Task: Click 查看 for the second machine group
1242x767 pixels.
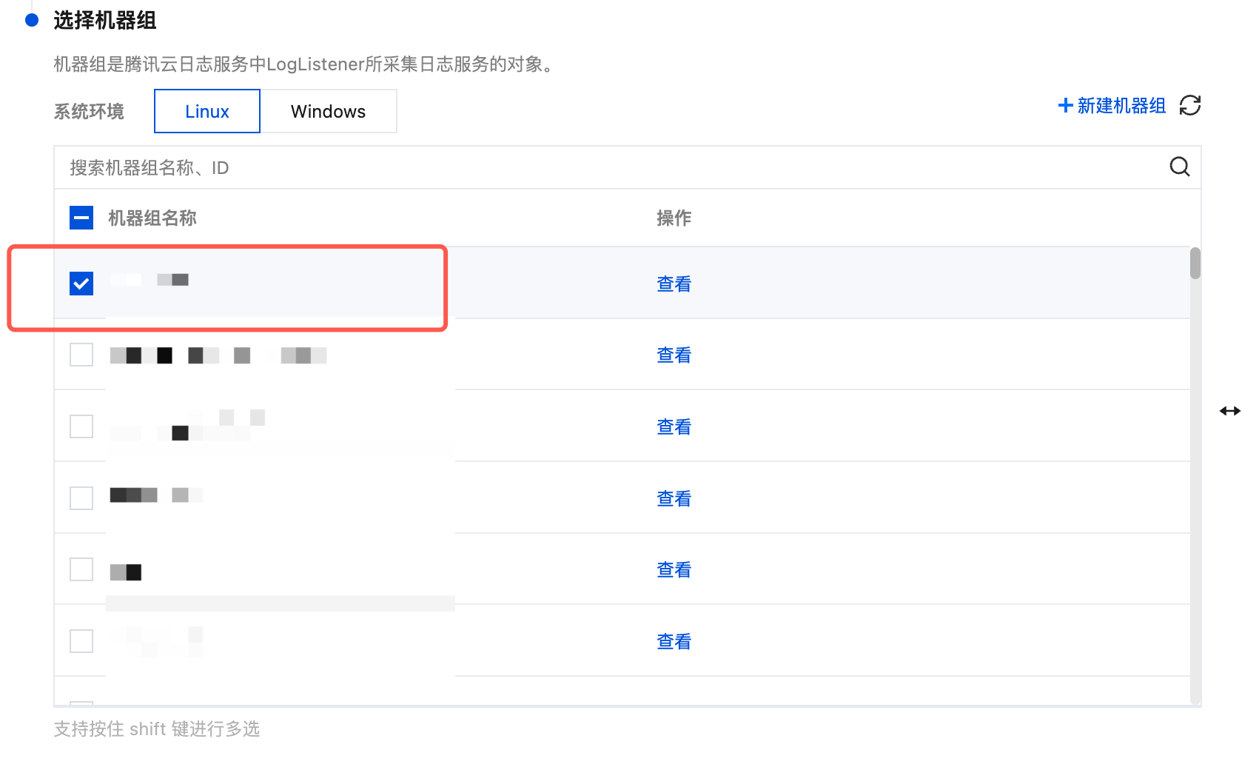Action: [x=674, y=355]
